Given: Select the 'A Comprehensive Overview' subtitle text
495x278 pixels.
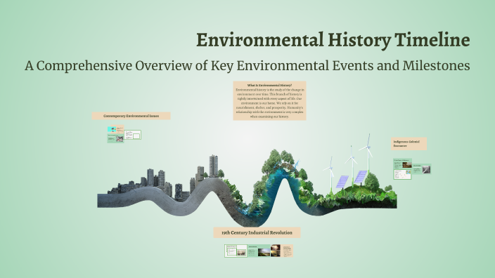Looking at the screenshot, I should click(x=247, y=65).
